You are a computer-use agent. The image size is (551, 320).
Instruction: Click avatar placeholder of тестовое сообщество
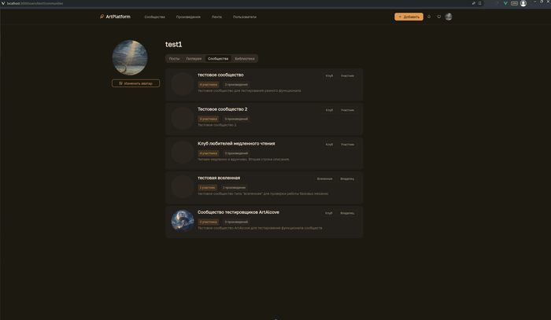[183, 83]
